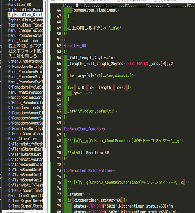Screen dimensions: 195x213
Task: Place cursor on TopMenuItem_Pomodoro function name in editor
Action: coord(84,129)
